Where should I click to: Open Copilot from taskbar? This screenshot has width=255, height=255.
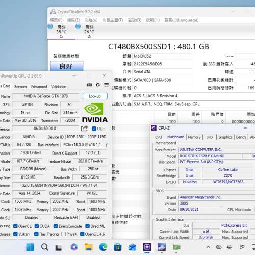[x=74, y=247]
